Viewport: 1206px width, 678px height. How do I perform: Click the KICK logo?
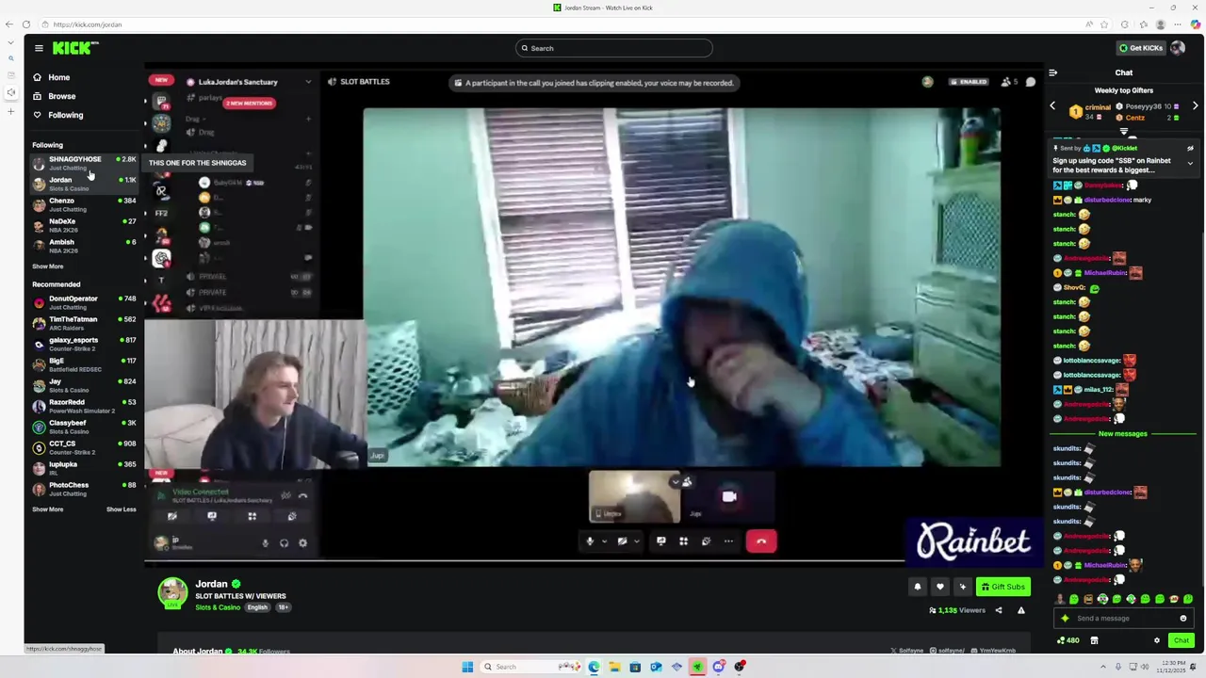click(75, 48)
